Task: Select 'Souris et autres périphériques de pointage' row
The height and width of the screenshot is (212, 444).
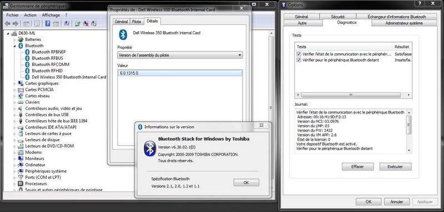Action: 64,190
